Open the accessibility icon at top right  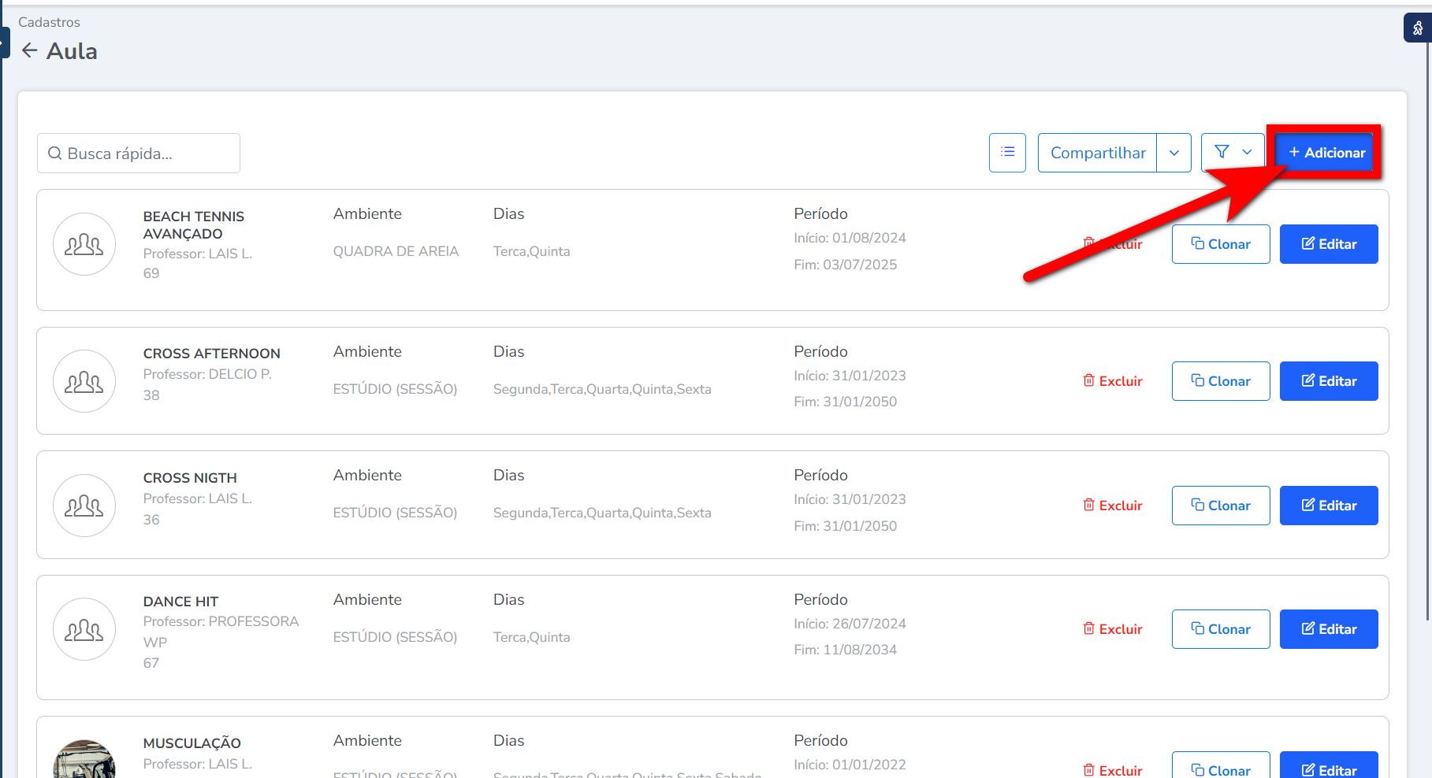click(x=1417, y=28)
